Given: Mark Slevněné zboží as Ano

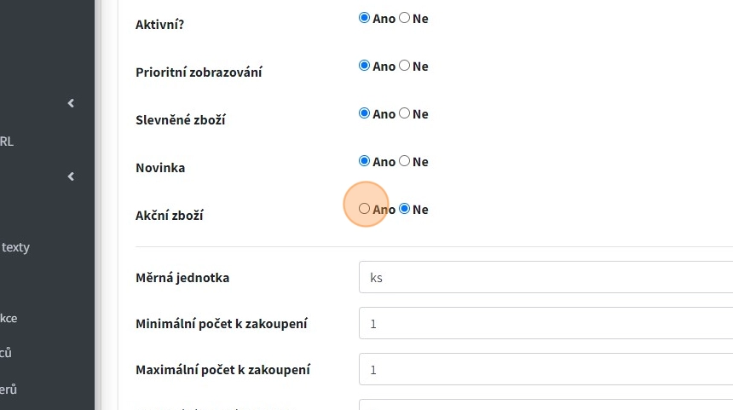Looking at the screenshot, I should click(365, 113).
